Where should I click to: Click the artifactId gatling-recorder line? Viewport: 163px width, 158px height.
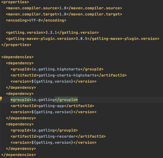(x=58, y=136)
